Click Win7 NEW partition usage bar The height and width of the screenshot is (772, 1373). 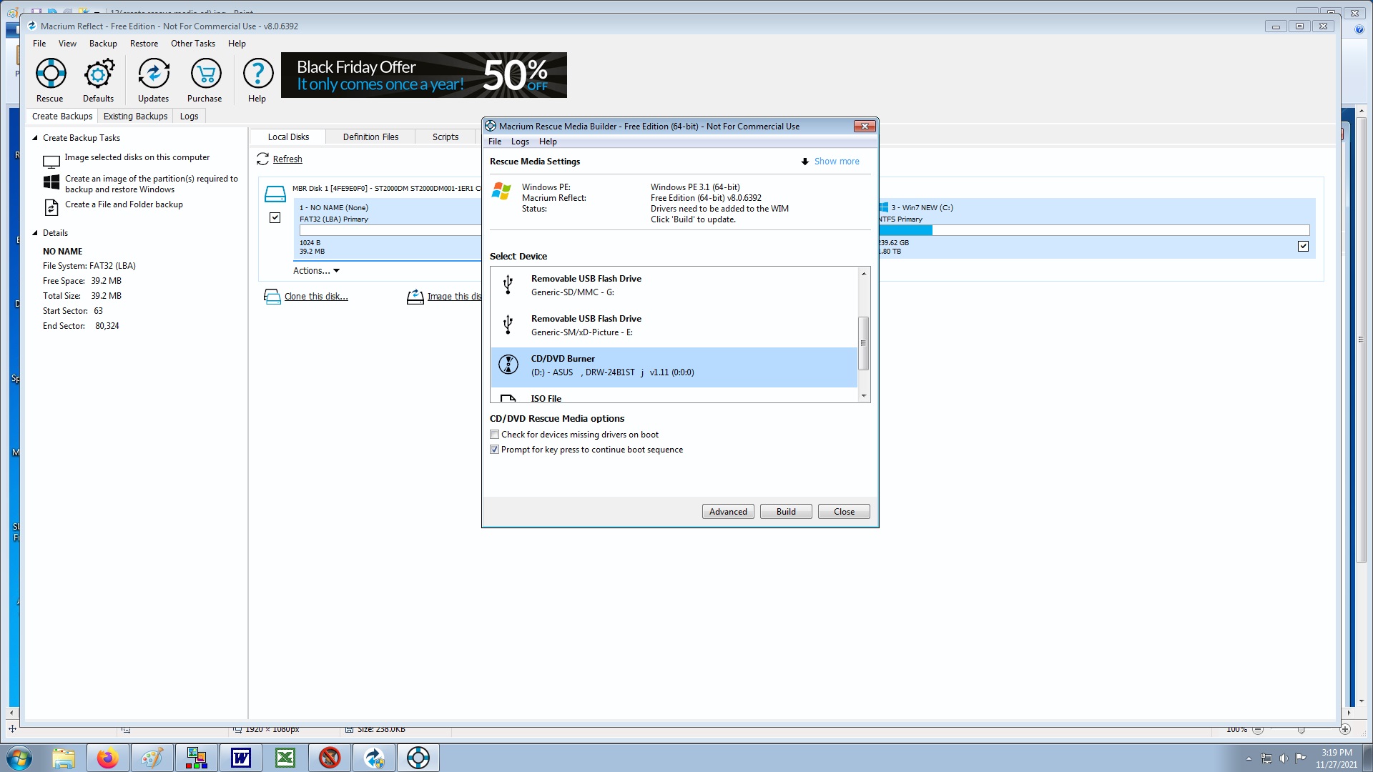pos(1094,230)
